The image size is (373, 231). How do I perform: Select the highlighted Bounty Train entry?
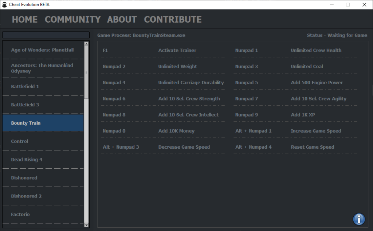pos(43,123)
